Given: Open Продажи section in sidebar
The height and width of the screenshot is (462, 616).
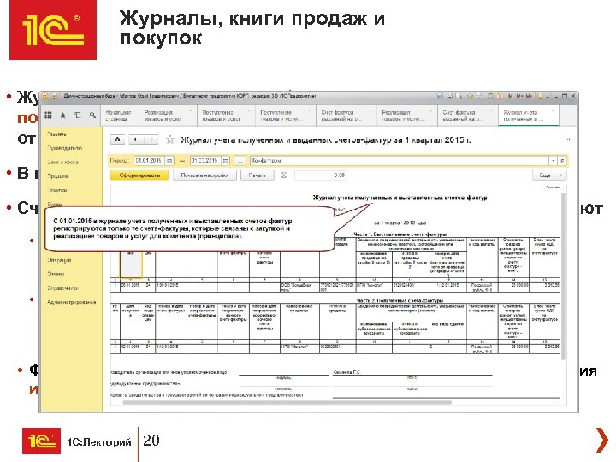Looking at the screenshot, I should tap(58, 176).
